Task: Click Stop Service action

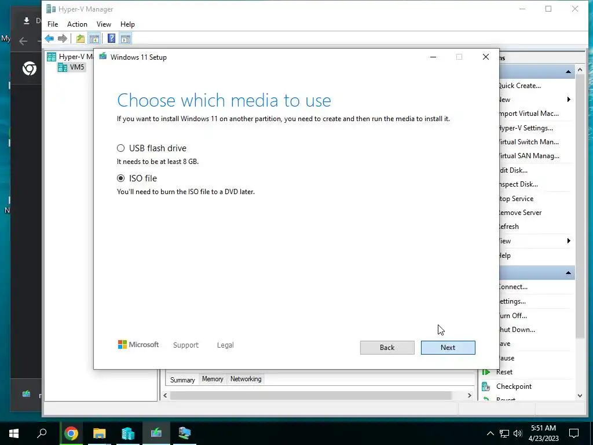Action: [516, 199]
